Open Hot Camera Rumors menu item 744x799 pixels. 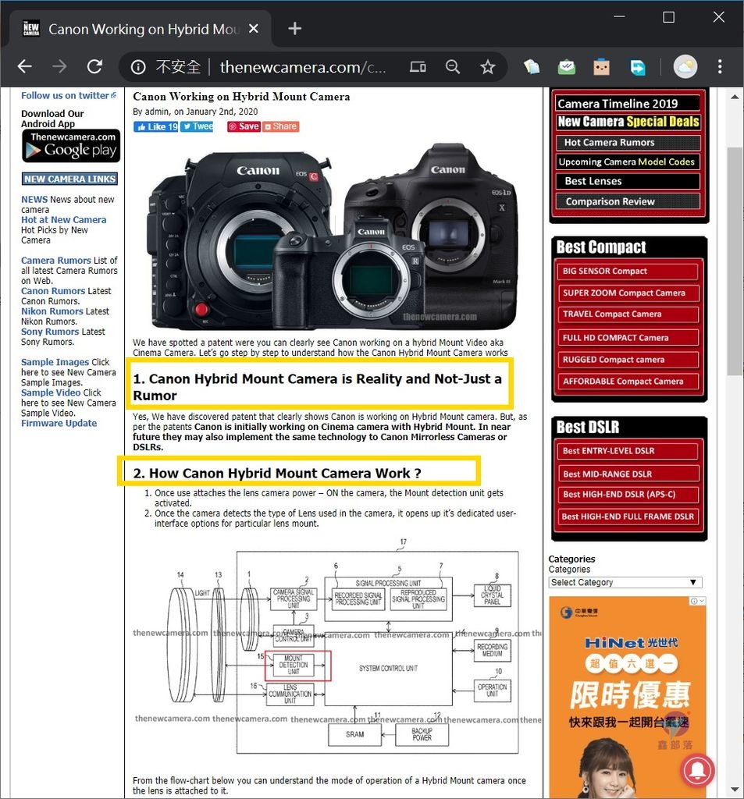click(628, 143)
